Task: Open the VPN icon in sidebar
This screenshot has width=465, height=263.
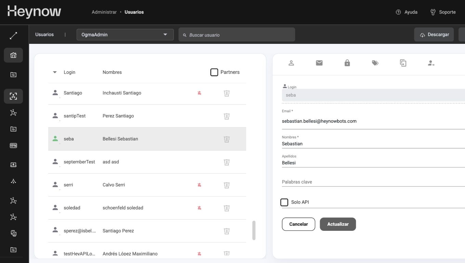Action: point(13,146)
